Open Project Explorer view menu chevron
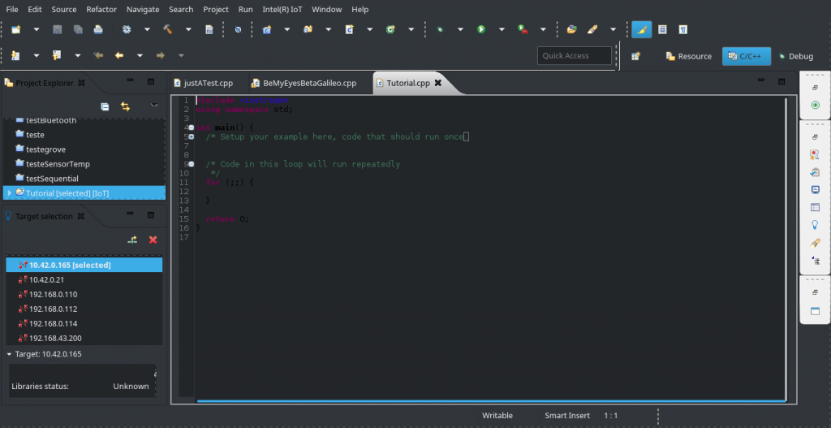 click(154, 106)
